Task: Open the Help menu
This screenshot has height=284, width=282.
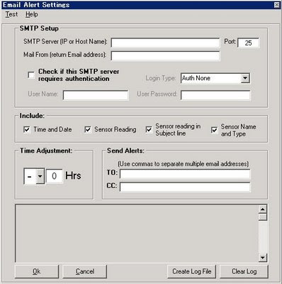Action: [32, 14]
